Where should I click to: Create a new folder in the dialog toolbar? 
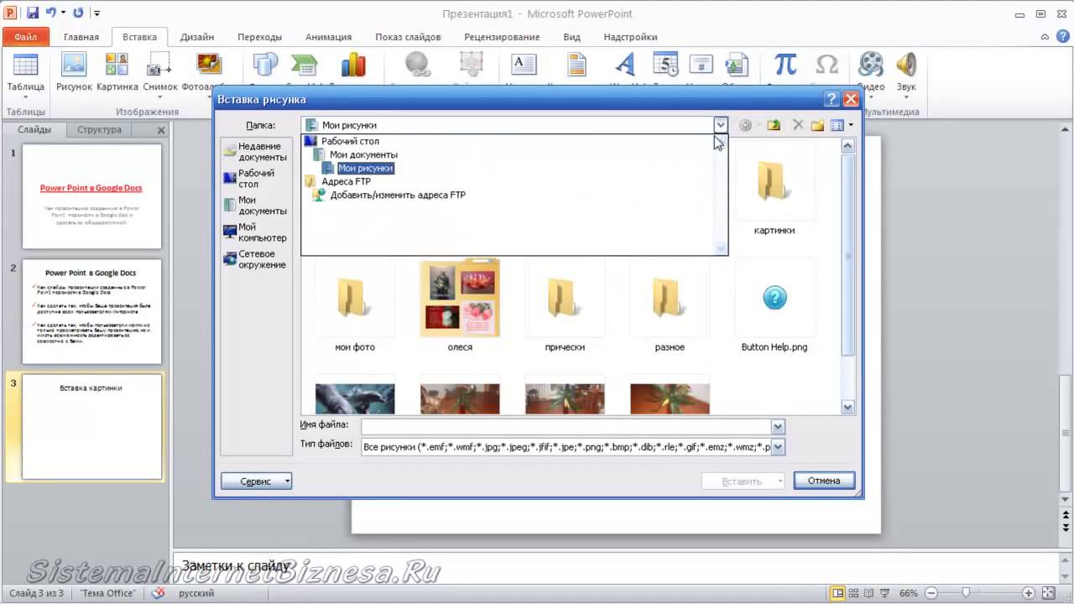(x=816, y=125)
